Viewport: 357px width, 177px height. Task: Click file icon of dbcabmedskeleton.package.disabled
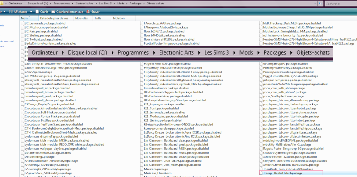pos(22,152)
